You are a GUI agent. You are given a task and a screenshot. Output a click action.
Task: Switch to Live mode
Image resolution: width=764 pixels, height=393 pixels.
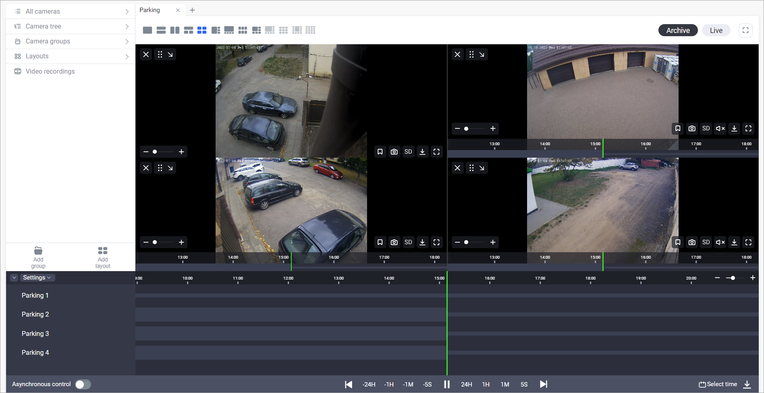point(716,31)
